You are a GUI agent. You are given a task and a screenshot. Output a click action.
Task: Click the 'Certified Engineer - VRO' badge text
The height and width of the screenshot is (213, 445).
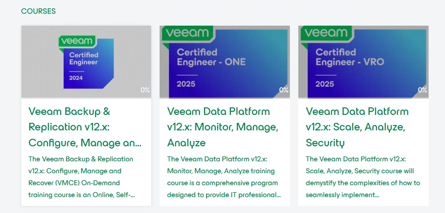350,57
